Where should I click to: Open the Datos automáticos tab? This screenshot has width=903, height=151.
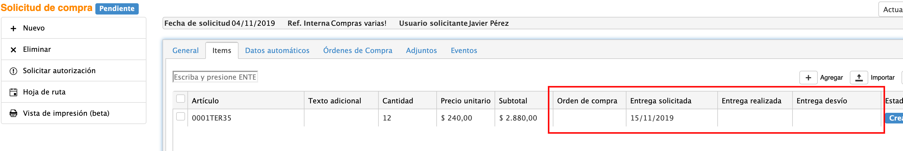[277, 51]
